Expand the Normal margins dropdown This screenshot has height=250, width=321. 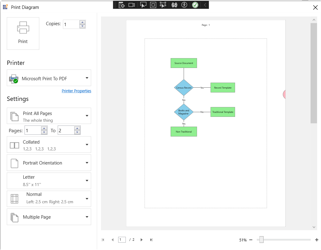click(x=49, y=199)
